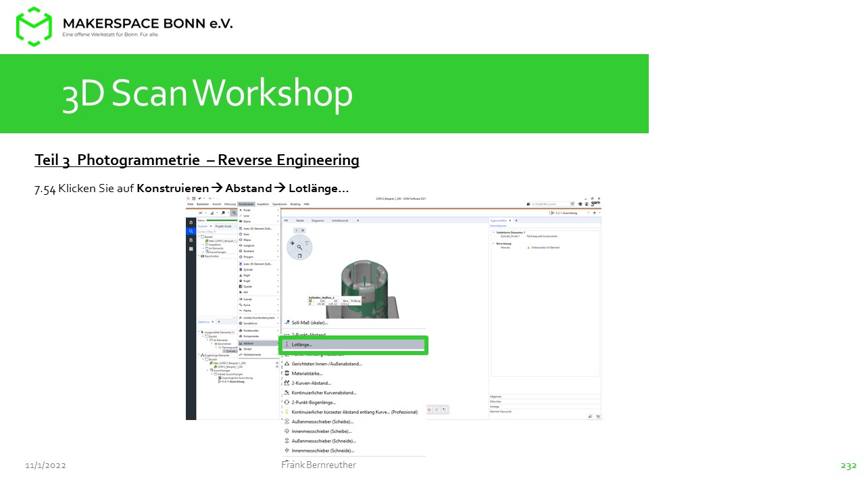Open the Datei menu
The height and width of the screenshot is (487, 865).
191,204
